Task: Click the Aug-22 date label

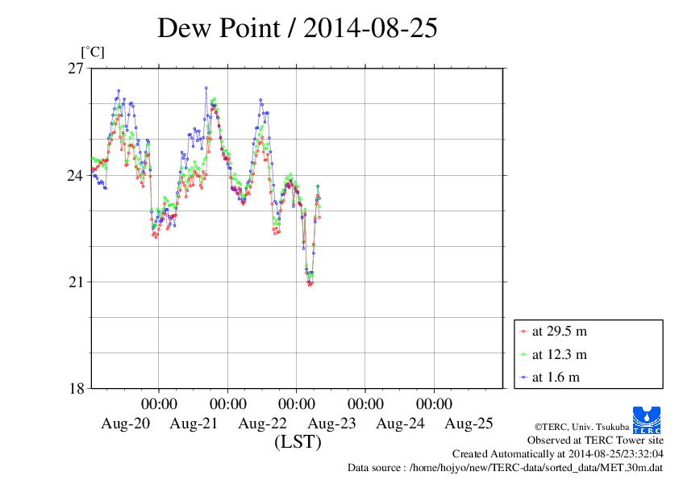Action: tap(262, 424)
